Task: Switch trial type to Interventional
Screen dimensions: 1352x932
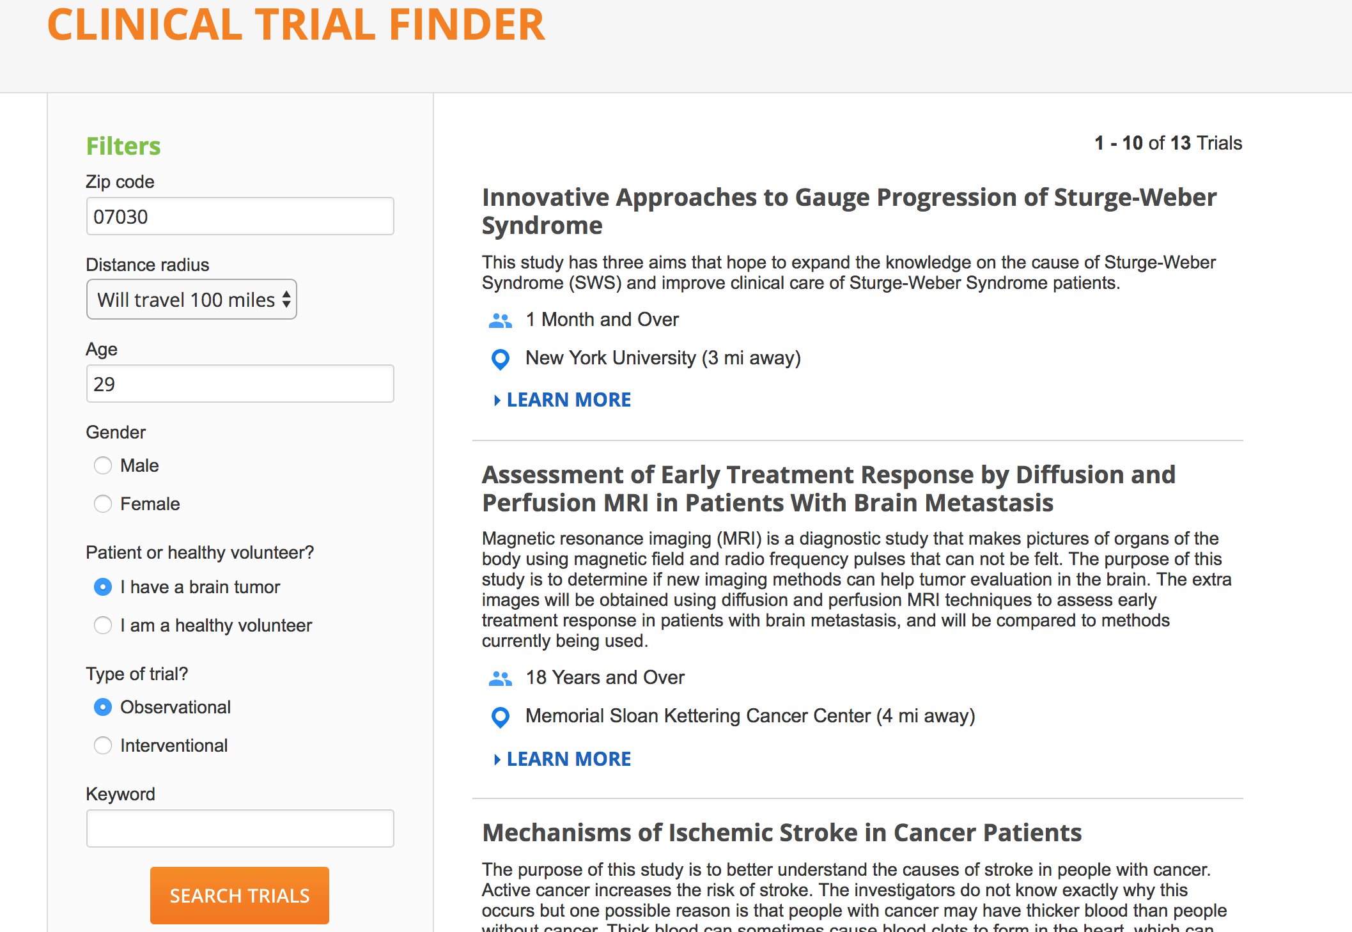Action: click(103, 745)
